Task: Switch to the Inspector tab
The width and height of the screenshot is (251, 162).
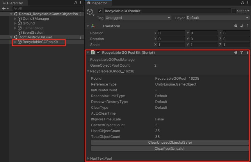Action: [x=97, y=3]
